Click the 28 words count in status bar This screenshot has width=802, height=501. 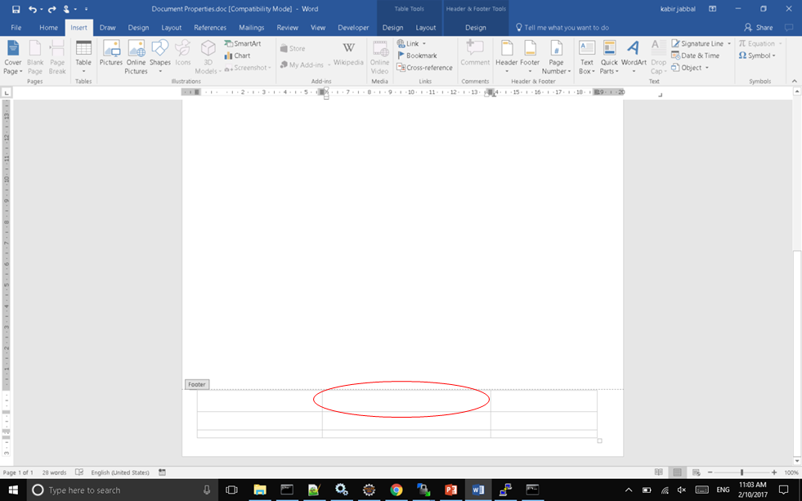tap(54, 472)
